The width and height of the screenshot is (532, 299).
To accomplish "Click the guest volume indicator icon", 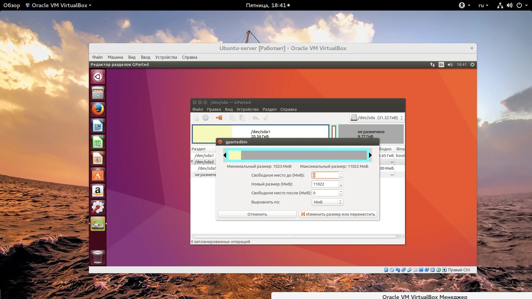I will (450, 65).
